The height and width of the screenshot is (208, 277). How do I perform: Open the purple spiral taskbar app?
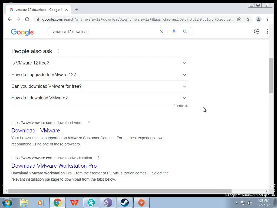108,203
